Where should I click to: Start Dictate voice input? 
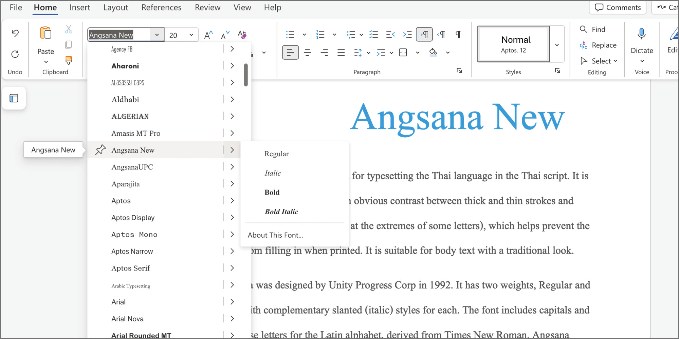pyautogui.click(x=641, y=41)
